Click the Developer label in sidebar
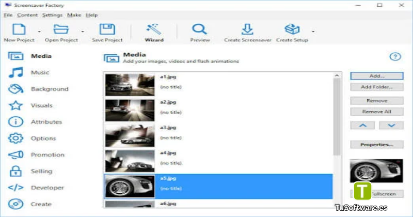 47,188
